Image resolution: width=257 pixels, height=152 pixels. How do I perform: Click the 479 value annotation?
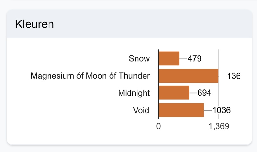pyautogui.click(x=195, y=59)
